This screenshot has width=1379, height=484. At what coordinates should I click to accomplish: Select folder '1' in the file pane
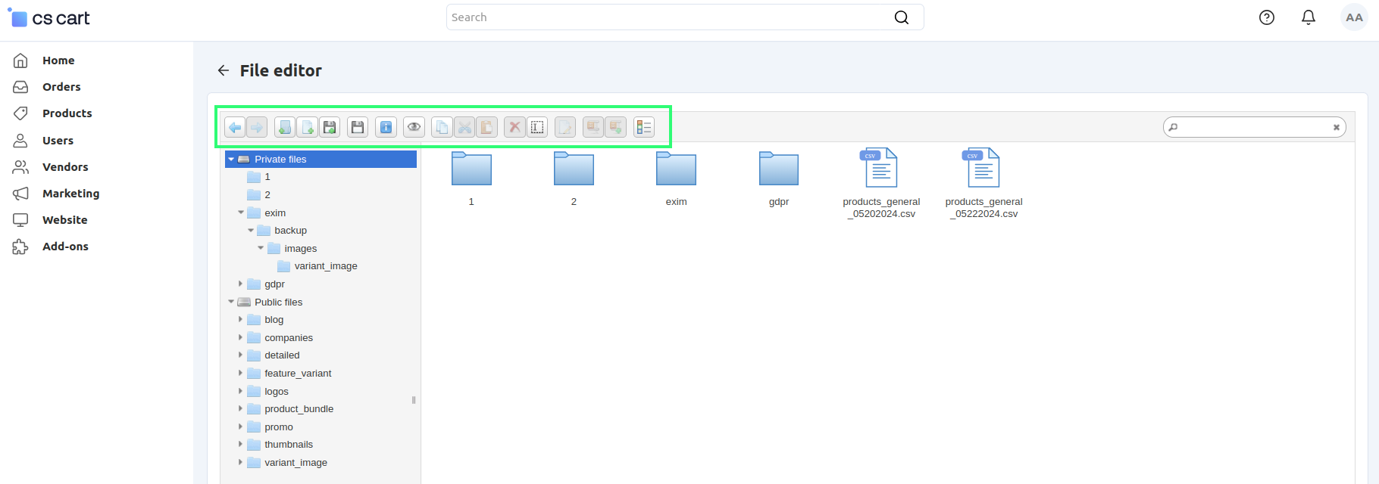point(471,178)
